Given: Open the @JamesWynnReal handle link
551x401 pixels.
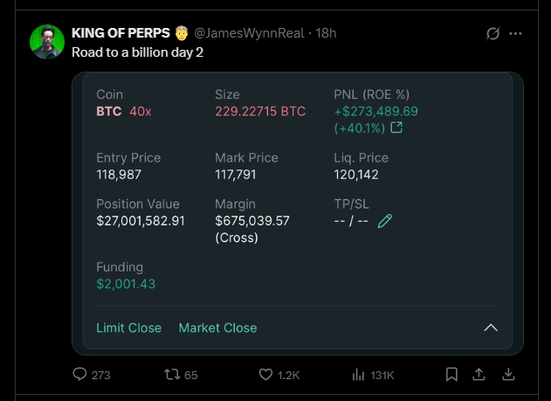Looking at the screenshot, I should point(249,33).
